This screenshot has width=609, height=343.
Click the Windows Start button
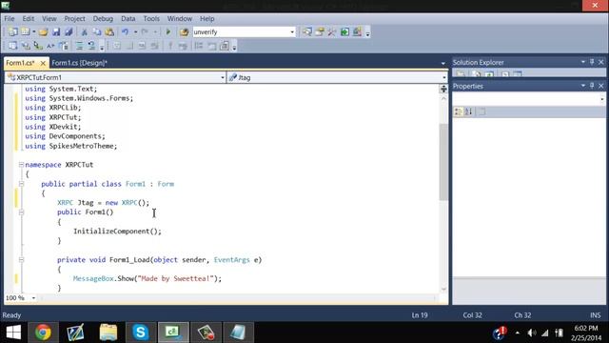(x=13, y=333)
